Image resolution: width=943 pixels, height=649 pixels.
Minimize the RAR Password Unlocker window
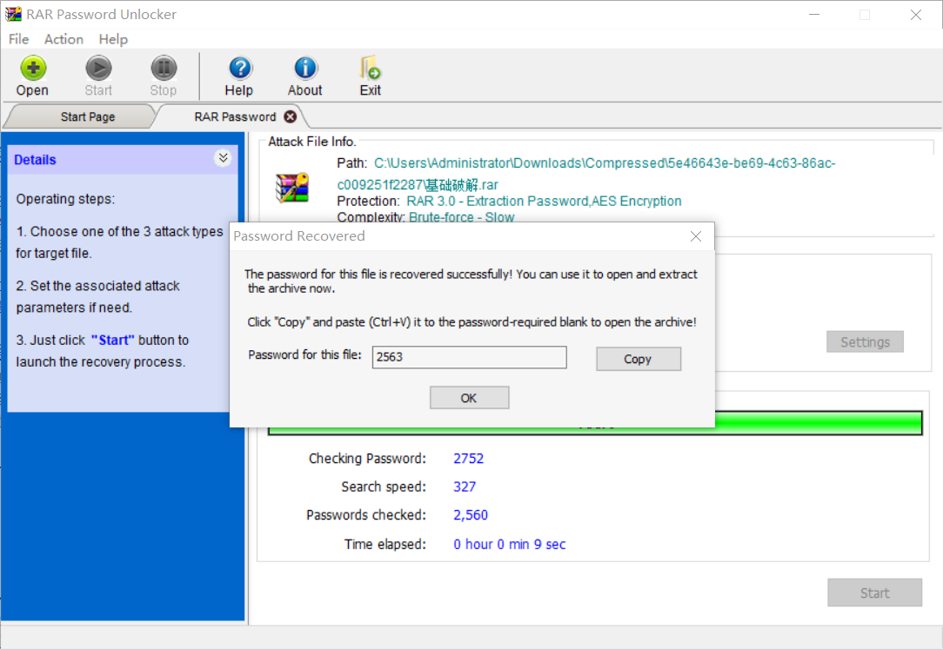pos(814,15)
